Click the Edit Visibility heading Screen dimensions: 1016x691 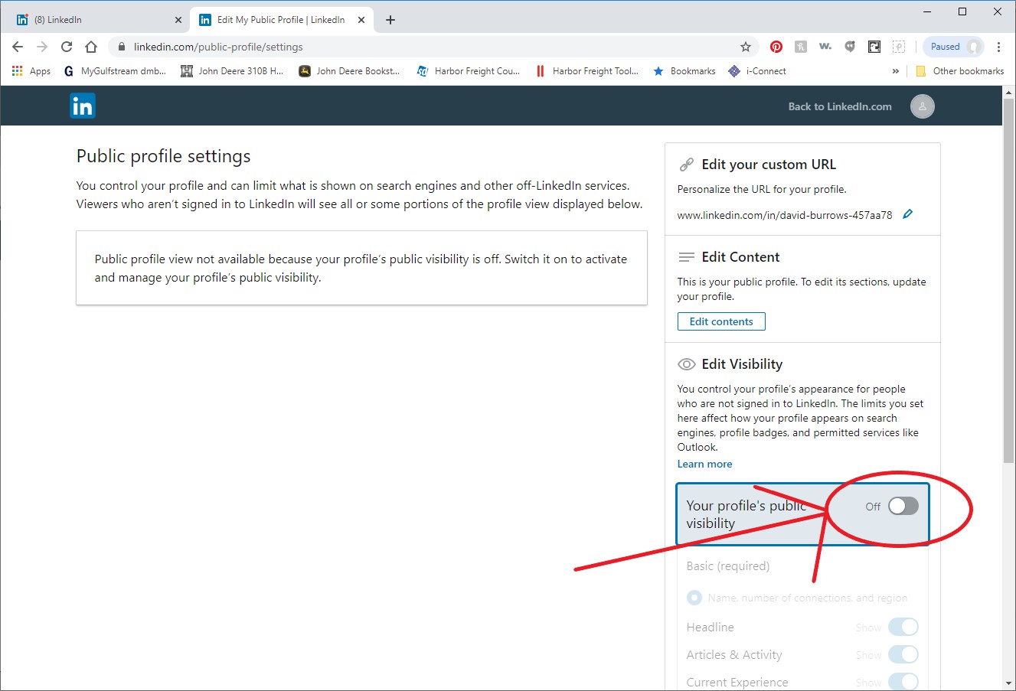click(742, 364)
